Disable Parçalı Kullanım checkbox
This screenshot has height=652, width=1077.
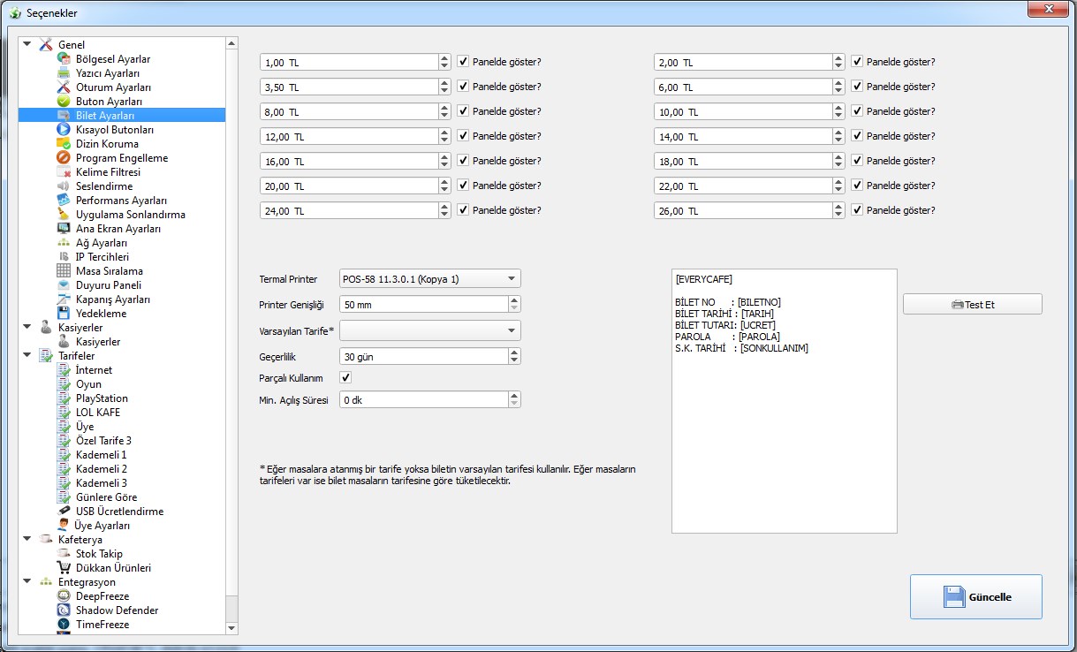pyautogui.click(x=346, y=377)
